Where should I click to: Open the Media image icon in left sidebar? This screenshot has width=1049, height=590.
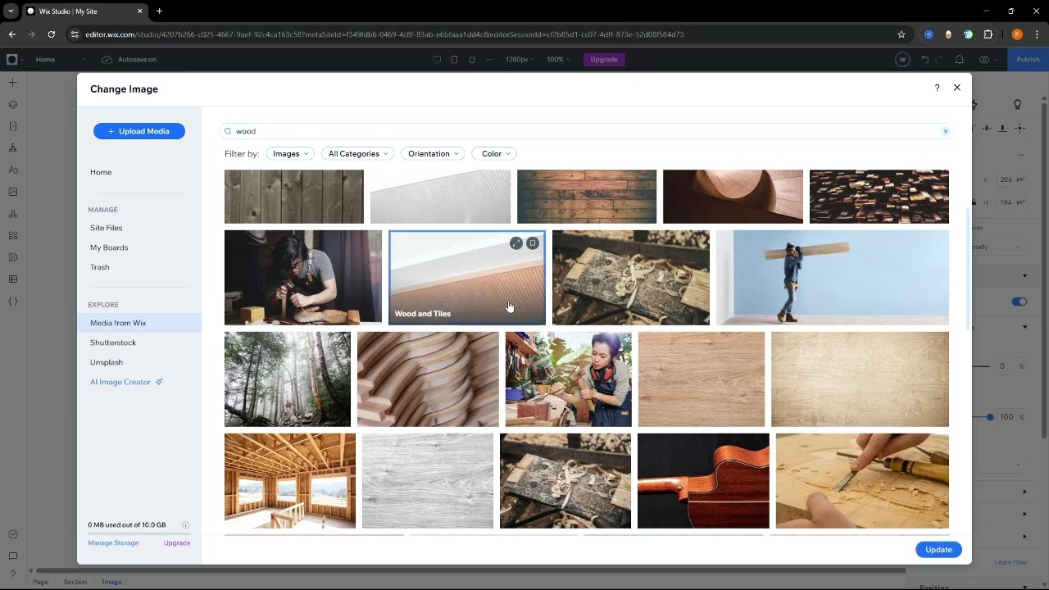(x=12, y=192)
